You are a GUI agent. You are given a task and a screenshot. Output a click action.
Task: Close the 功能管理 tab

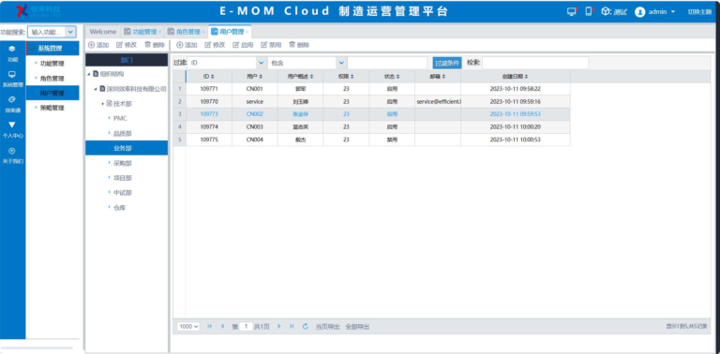159,32
